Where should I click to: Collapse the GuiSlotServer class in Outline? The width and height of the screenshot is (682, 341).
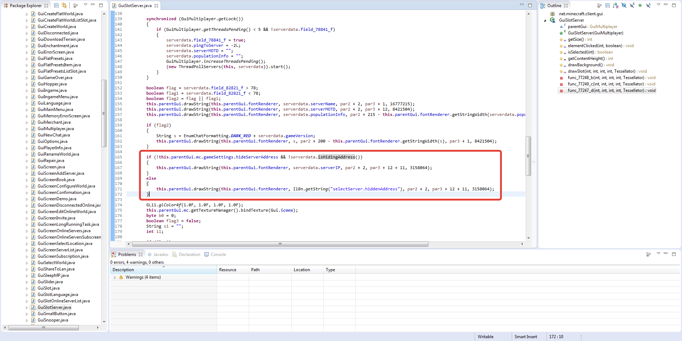point(545,21)
